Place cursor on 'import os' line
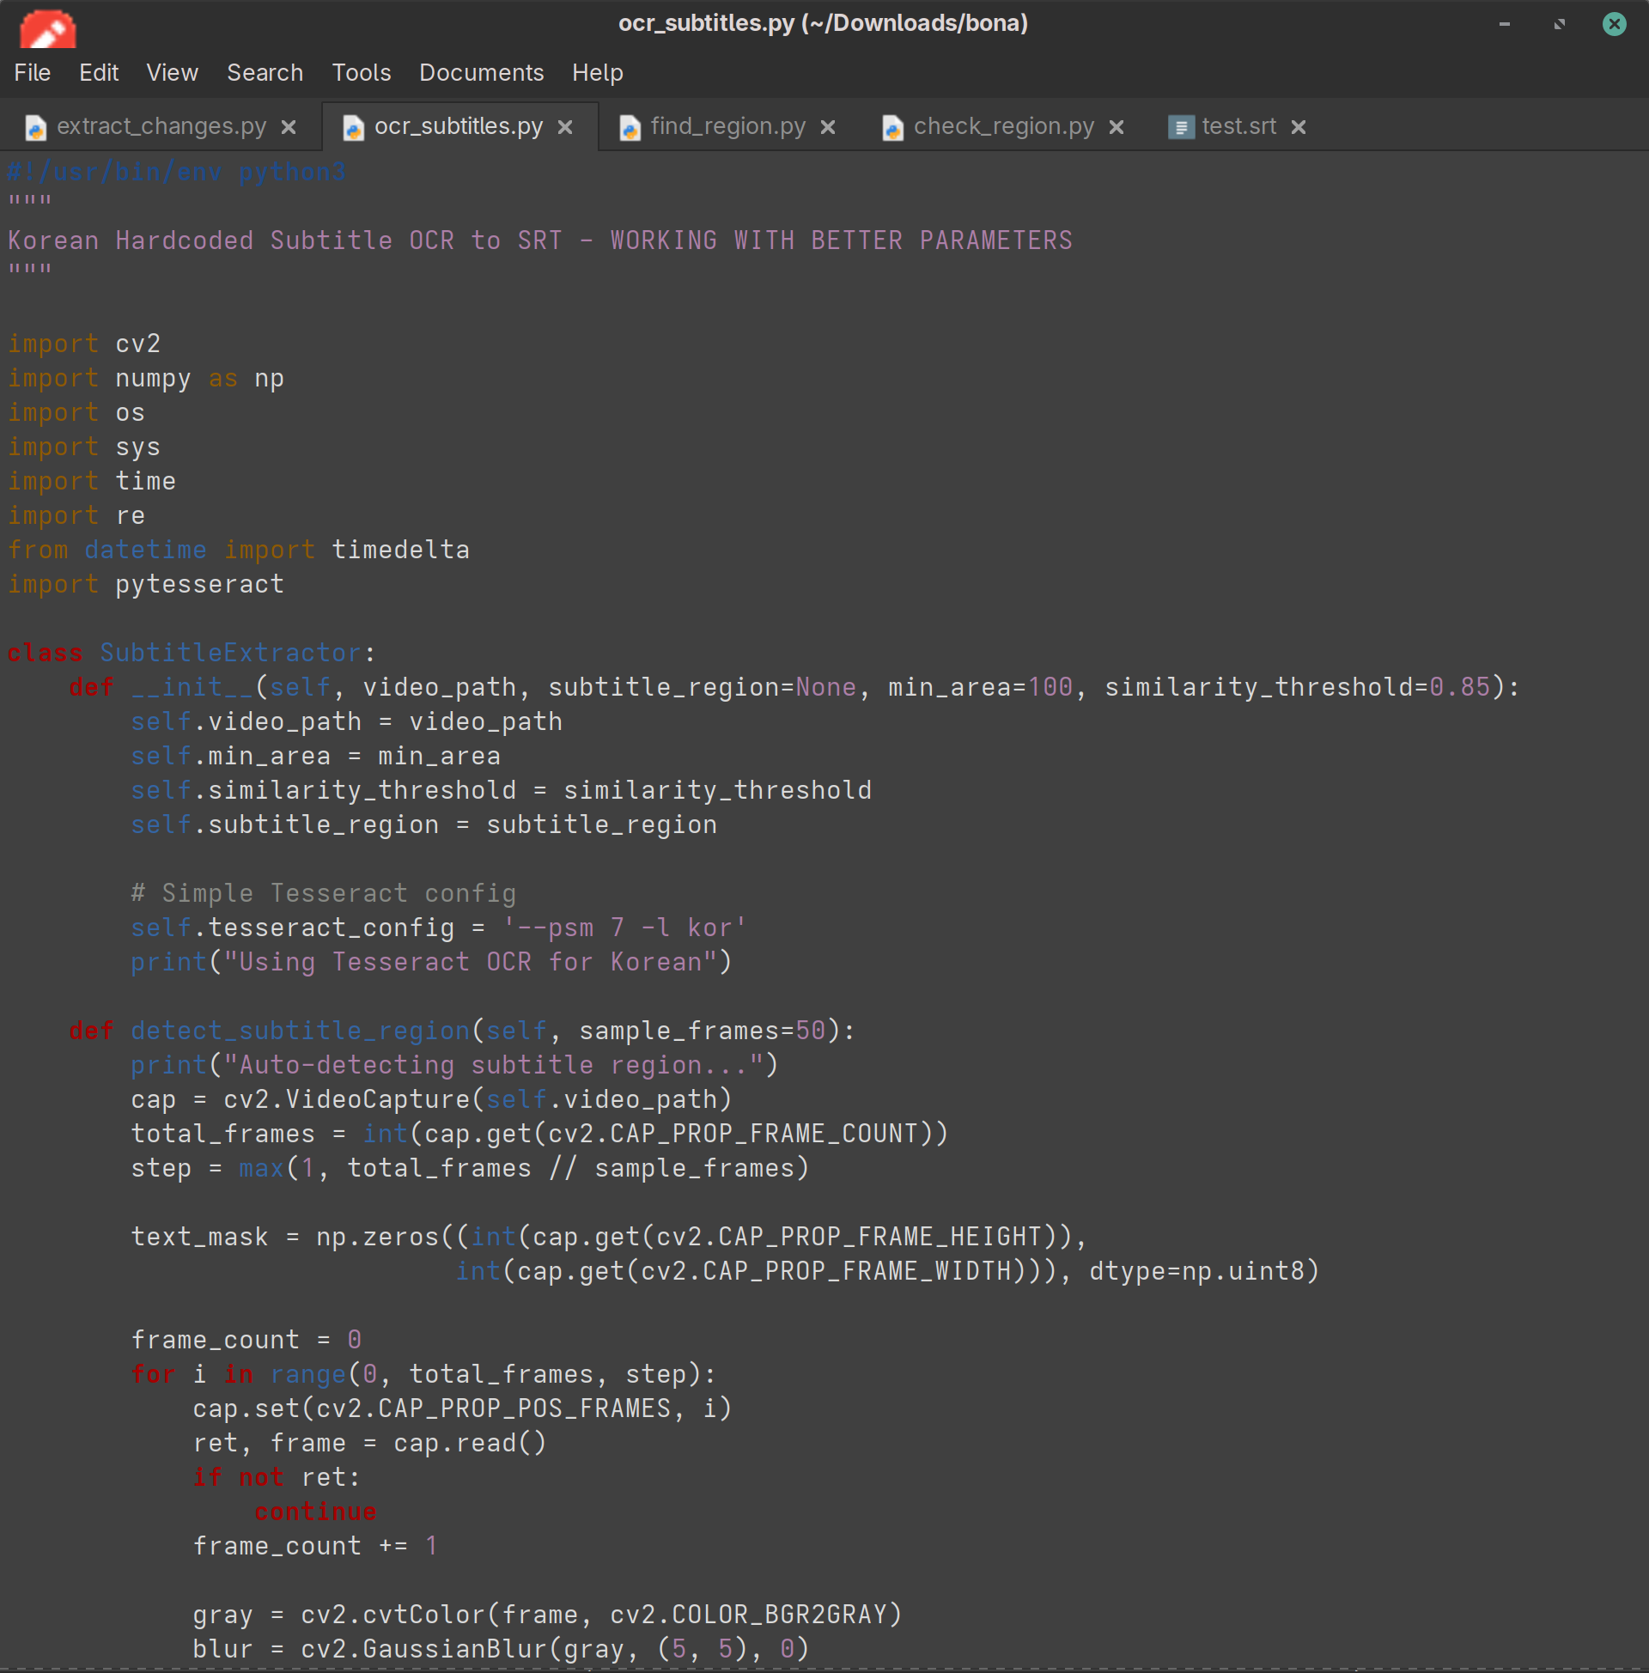The image size is (1649, 1673). click(76, 413)
